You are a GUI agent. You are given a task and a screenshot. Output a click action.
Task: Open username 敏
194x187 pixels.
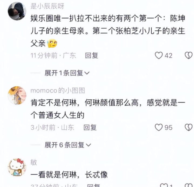pos(34,162)
